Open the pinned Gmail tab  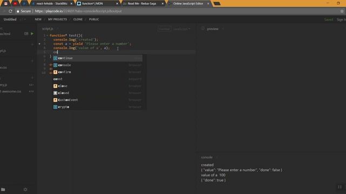6,4
